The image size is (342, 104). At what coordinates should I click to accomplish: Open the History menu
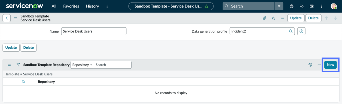92,6
